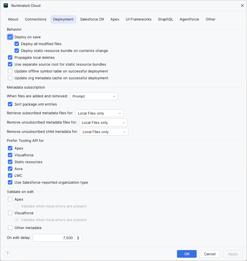The width and height of the screenshot is (247, 261).
Task: Select the Deployment tab
Action: pyautogui.click(x=63, y=19)
